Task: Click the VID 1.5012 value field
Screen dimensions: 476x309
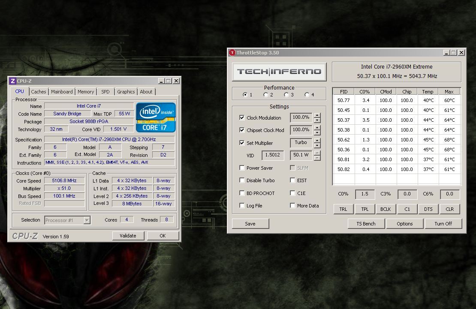Action: click(273, 155)
